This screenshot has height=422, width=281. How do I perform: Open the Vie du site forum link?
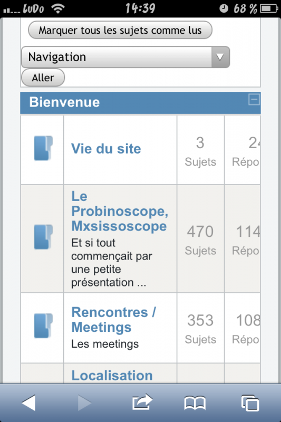point(106,149)
